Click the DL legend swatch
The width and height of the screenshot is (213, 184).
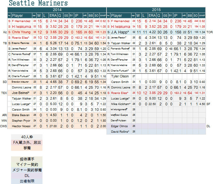27,176
